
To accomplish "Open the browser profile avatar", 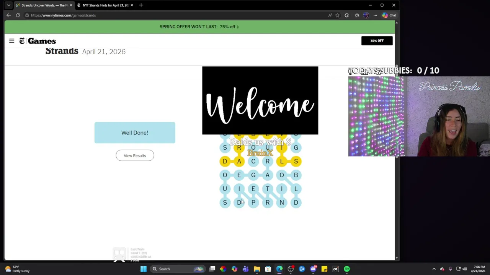I will pyautogui.click(x=366, y=15).
